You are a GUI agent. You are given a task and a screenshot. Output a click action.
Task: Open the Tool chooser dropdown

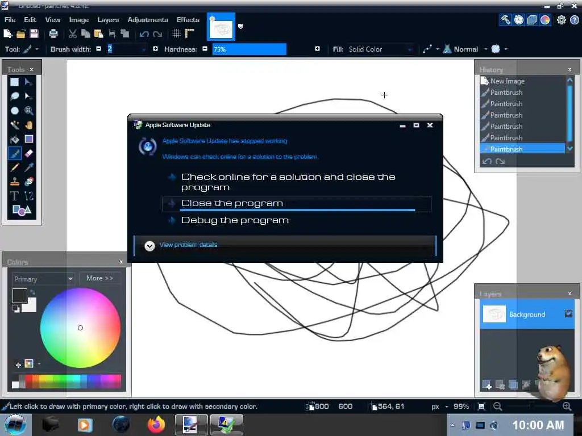[x=37, y=49]
